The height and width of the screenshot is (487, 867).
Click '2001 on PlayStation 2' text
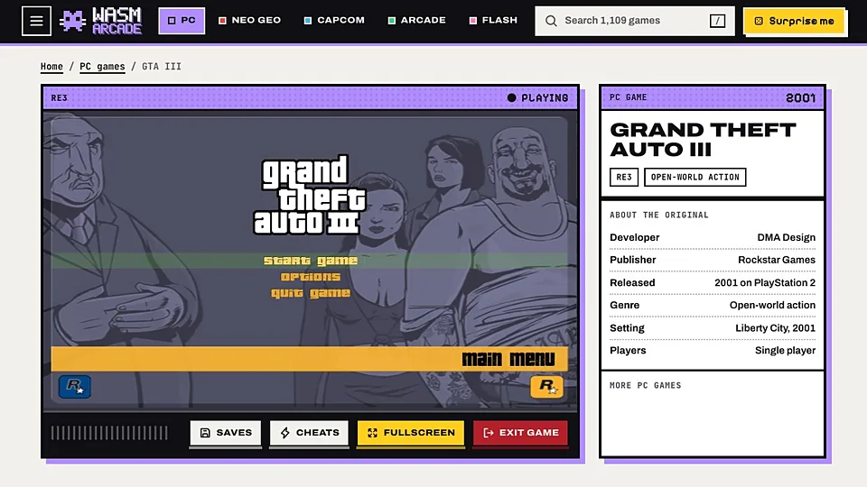point(765,282)
